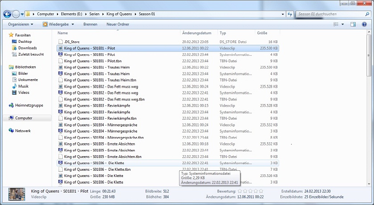
Task: Click the refresh button beside address bar
Action: pos(290,14)
